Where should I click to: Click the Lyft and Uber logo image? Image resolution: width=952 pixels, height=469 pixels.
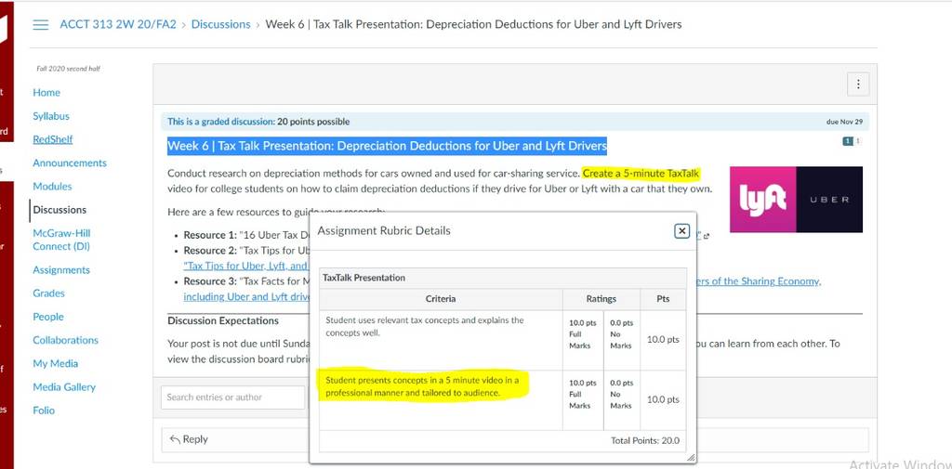796,200
